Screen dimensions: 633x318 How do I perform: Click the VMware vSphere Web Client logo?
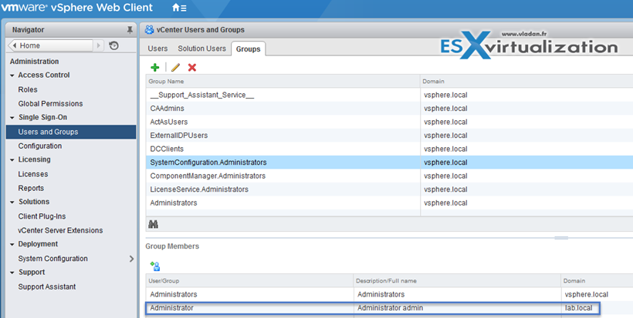coord(77,8)
